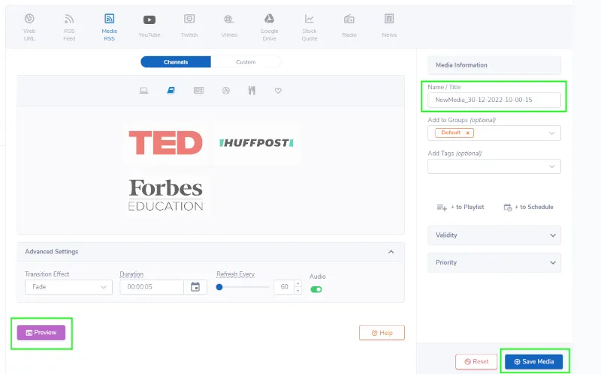Select the RSS Feed media type
The image size is (601, 374).
pos(69,27)
